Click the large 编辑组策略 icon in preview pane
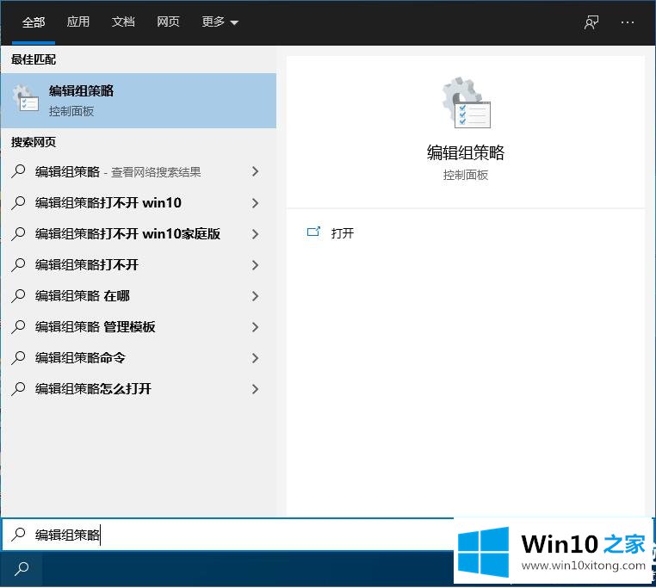The height and width of the screenshot is (588, 656). pyautogui.click(x=466, y=103)
